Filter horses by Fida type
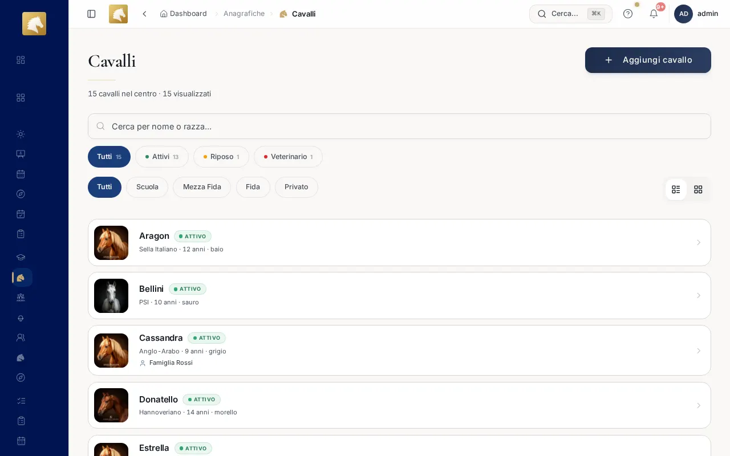The height and width of the screenshot is (456, 730). pos(253,187)
